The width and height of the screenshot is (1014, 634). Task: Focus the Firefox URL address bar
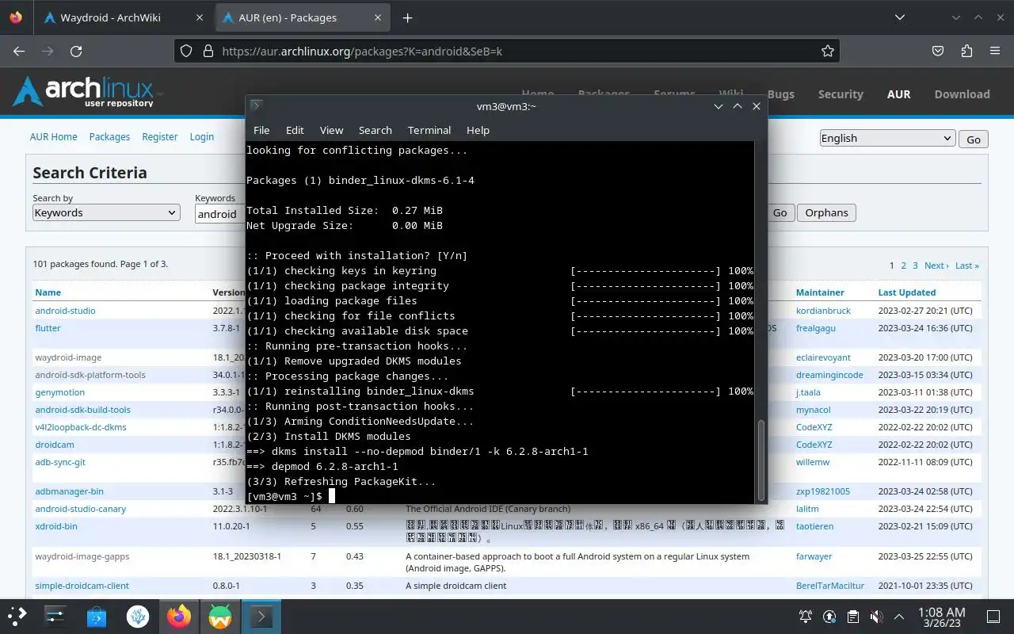[507, 51]
